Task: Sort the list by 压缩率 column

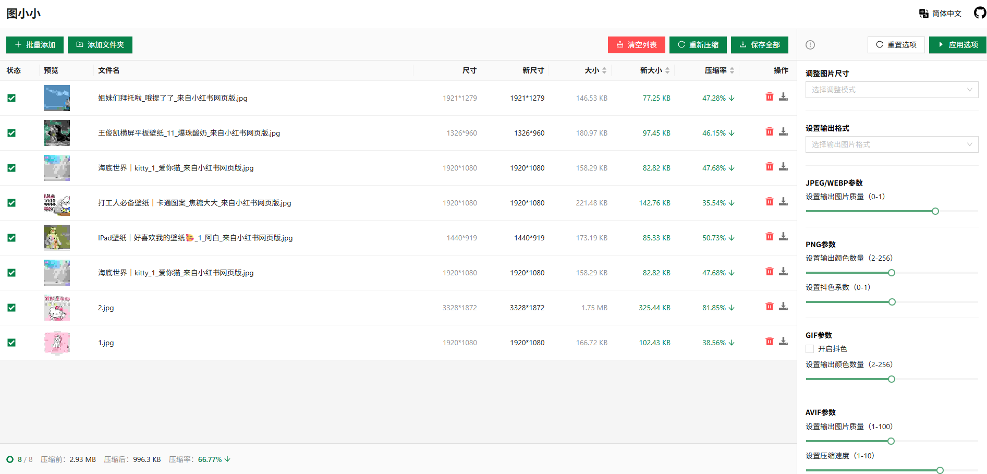Action: click(x=720, y=70)
